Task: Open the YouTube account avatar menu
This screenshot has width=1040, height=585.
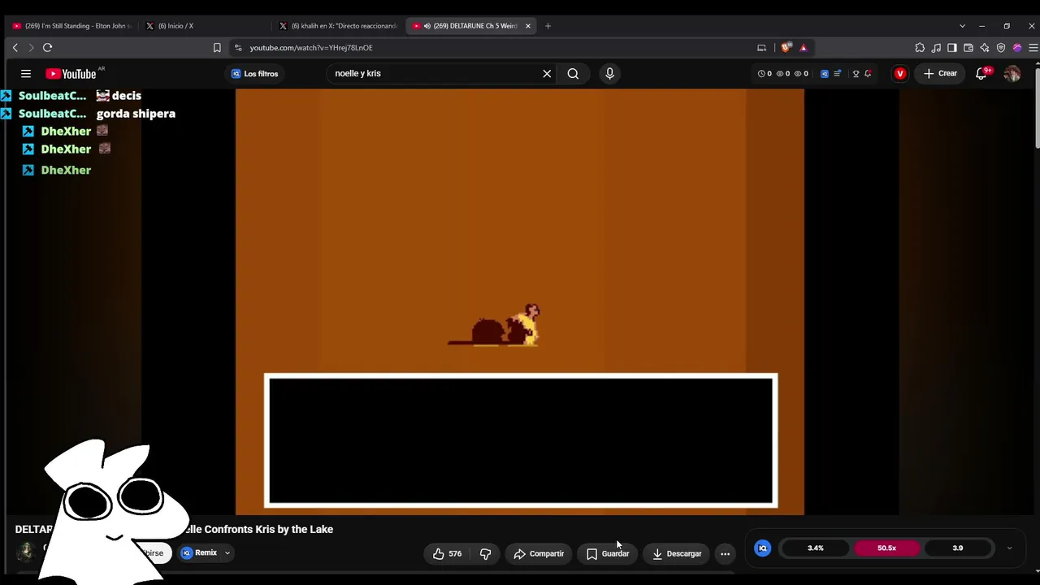Action: click(x=1012, y=74)
